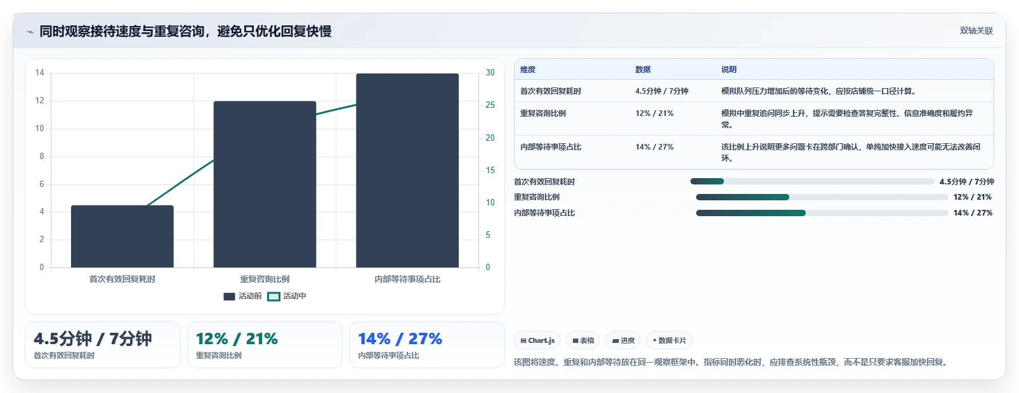Click the 首次有效回复耗时 progress bar
The image size is (1019, 393).
[x=812, y=182]
